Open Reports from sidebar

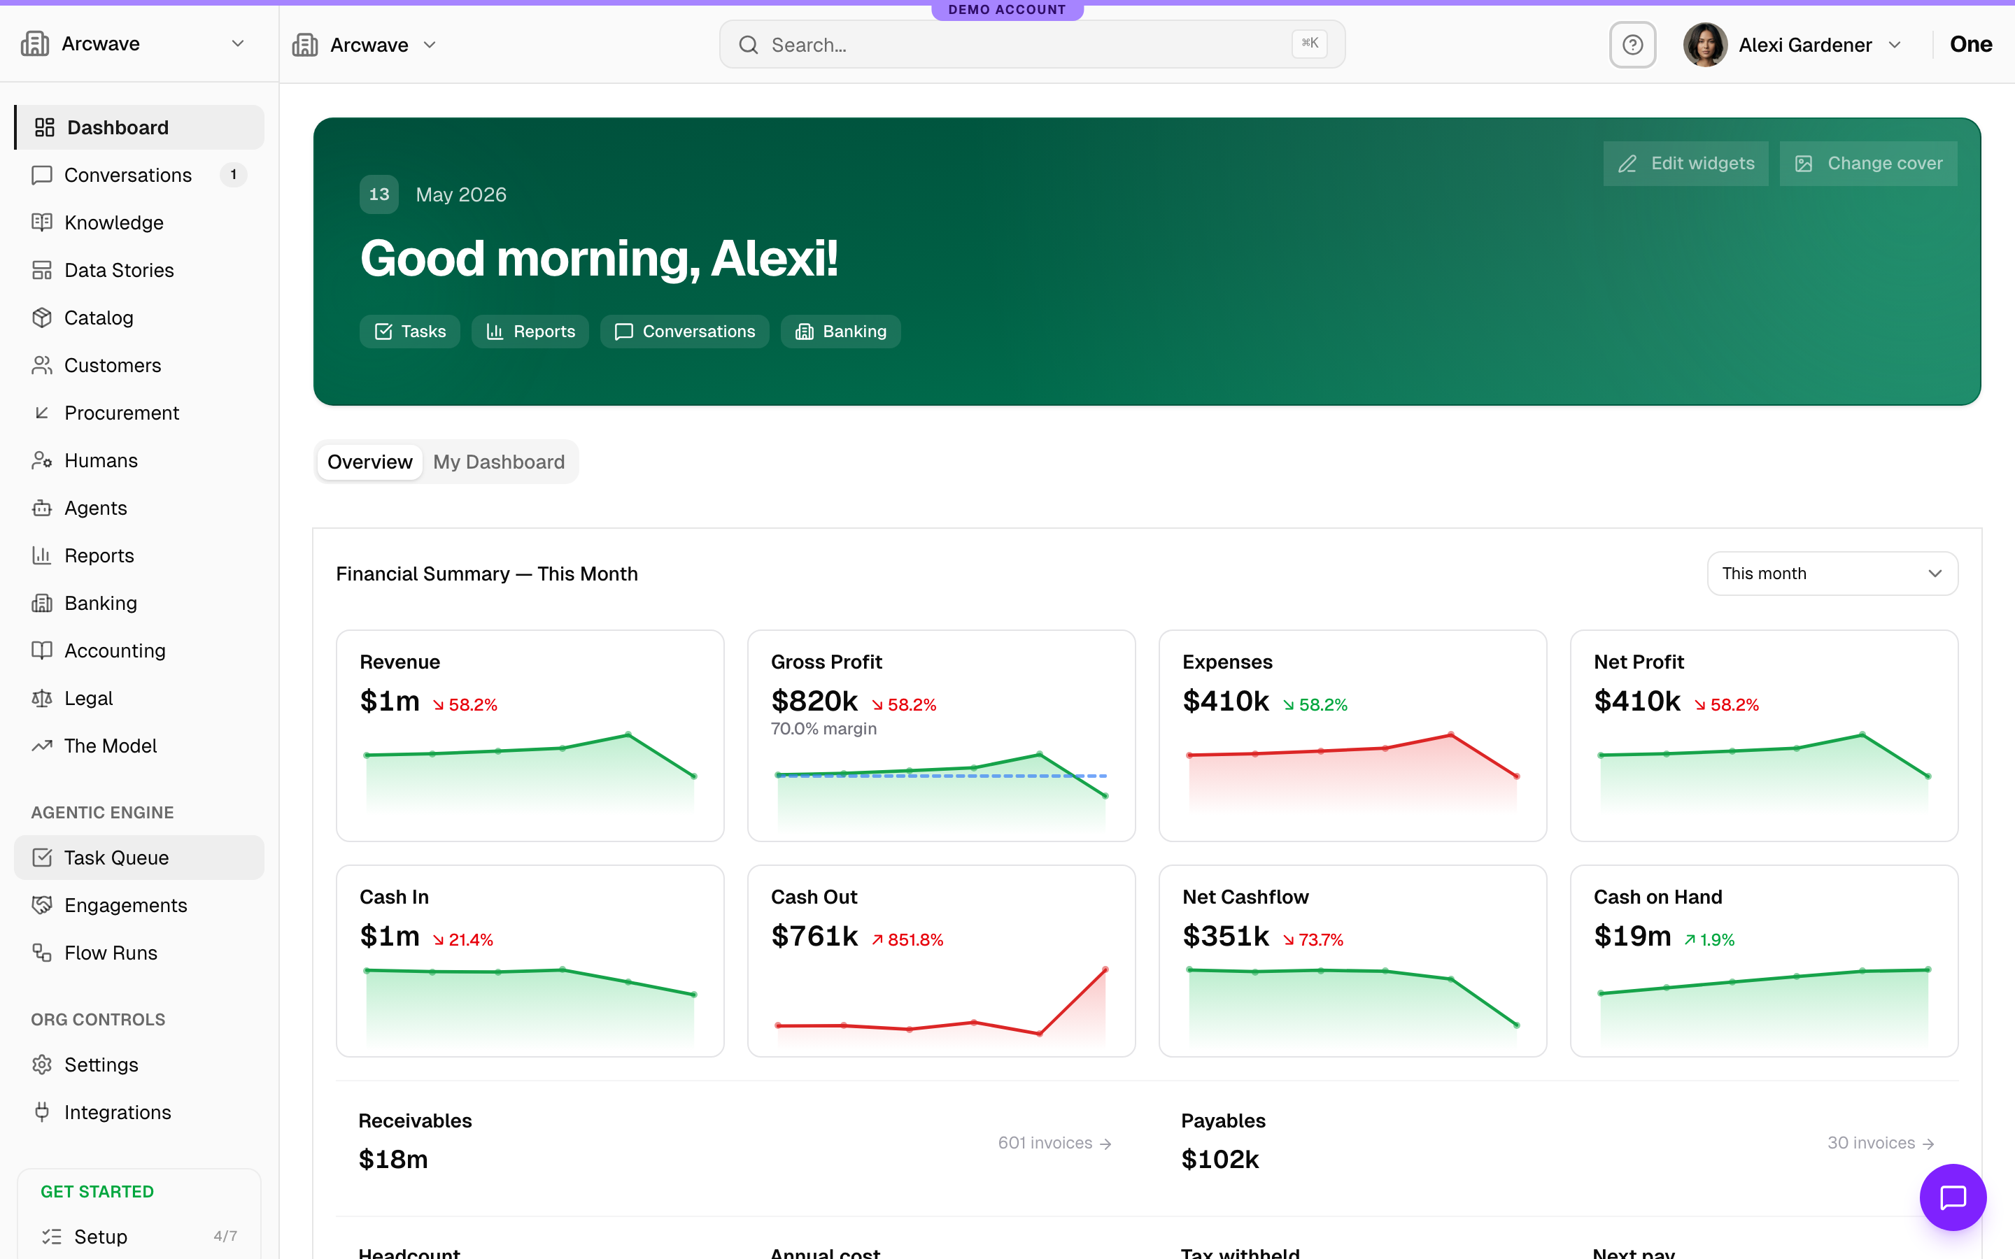tap(139, 555)
